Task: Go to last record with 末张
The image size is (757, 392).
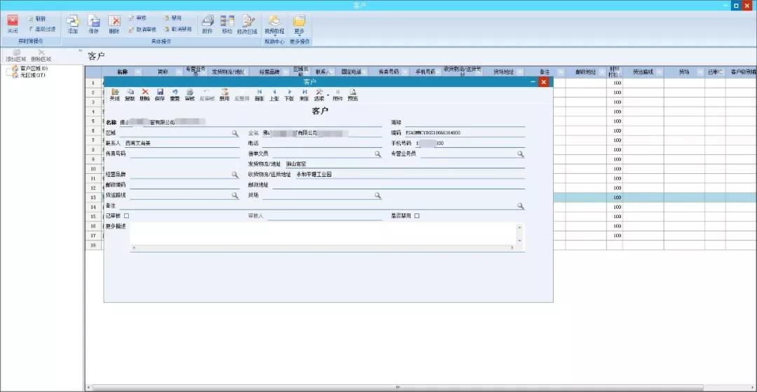Action: 304,95
